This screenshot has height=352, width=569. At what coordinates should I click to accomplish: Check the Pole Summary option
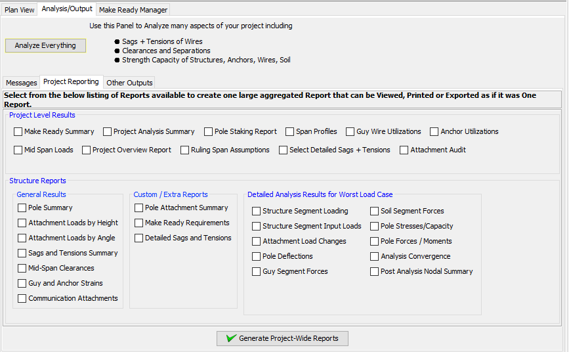tap(22, 208)
